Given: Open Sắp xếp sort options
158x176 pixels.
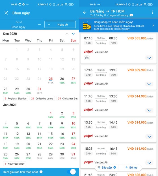Looking at the screenshot, I should click(107, 167).
